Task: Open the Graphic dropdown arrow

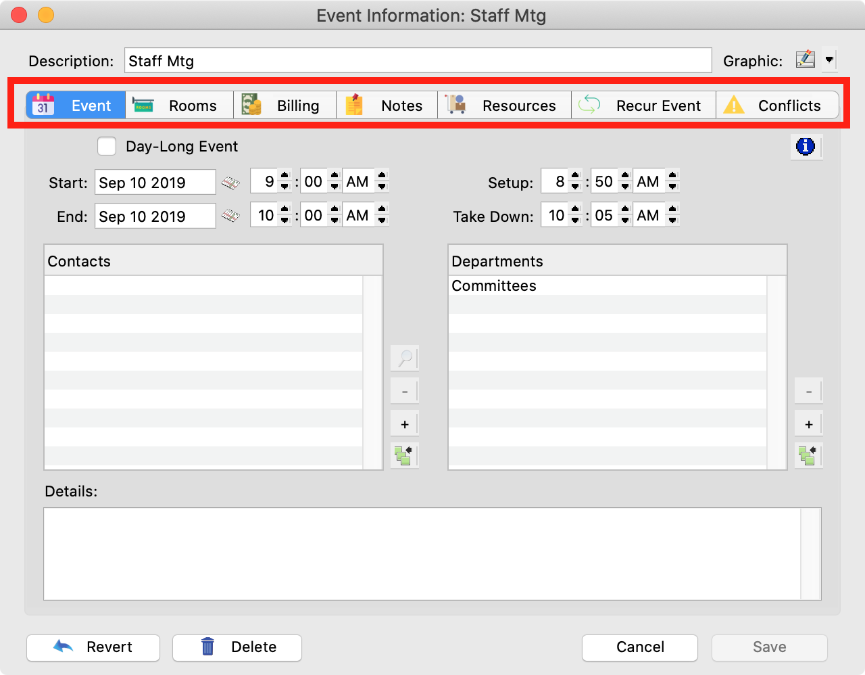Action: (x=830, y=60)
